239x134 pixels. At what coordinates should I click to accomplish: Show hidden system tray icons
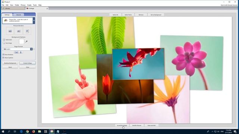[x=212, y=131]
